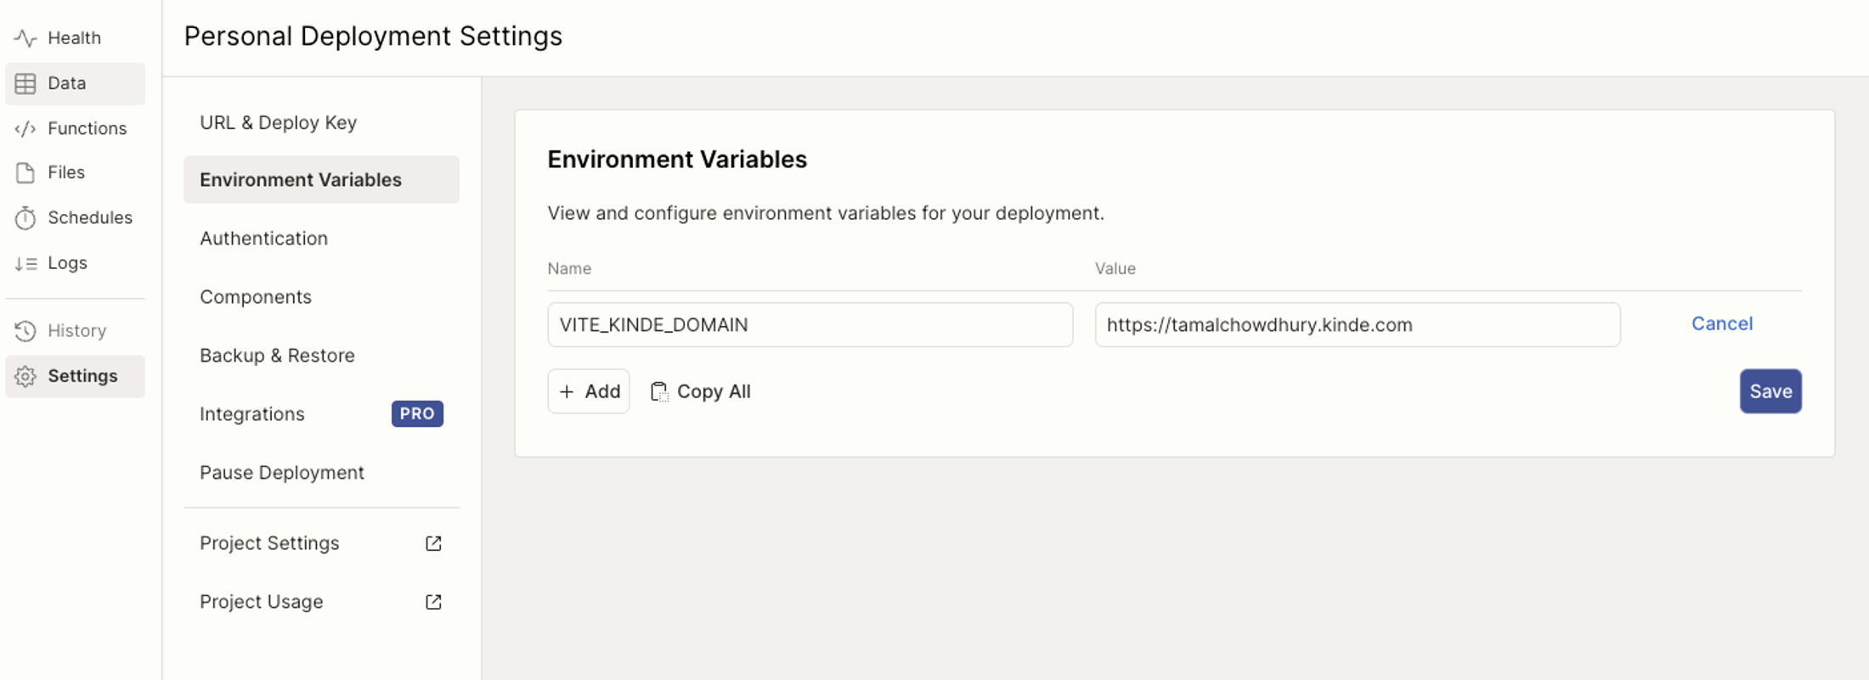
Task: Click external-link icon beside Project Usage
Action: [433, 602]
